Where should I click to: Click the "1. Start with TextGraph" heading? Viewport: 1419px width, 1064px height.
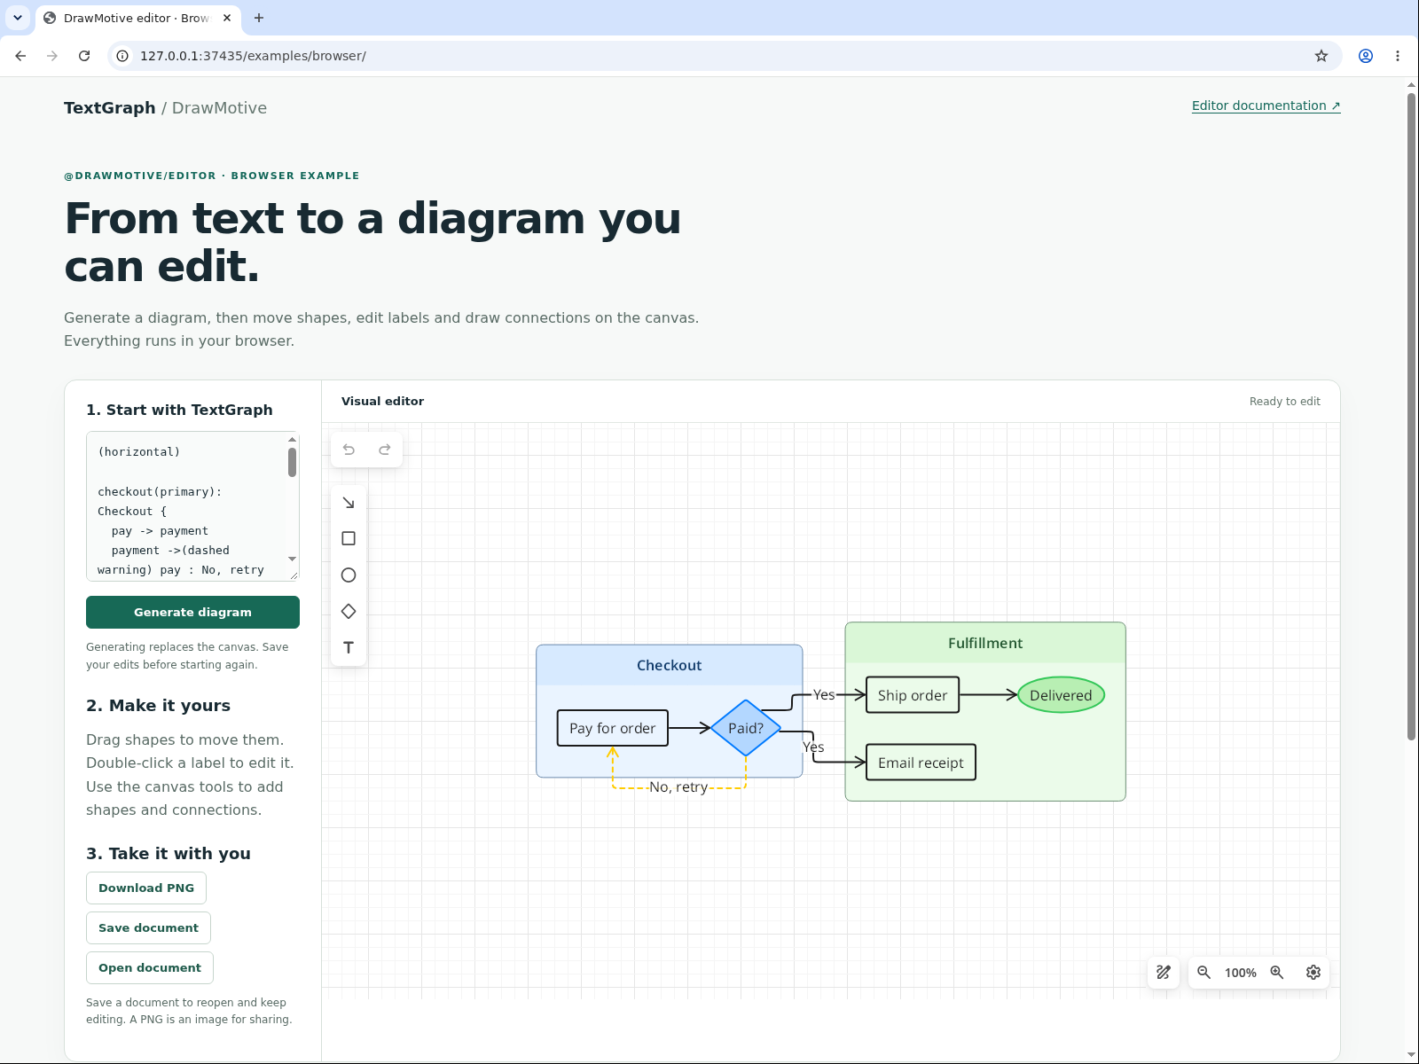(x=179, y=410)
